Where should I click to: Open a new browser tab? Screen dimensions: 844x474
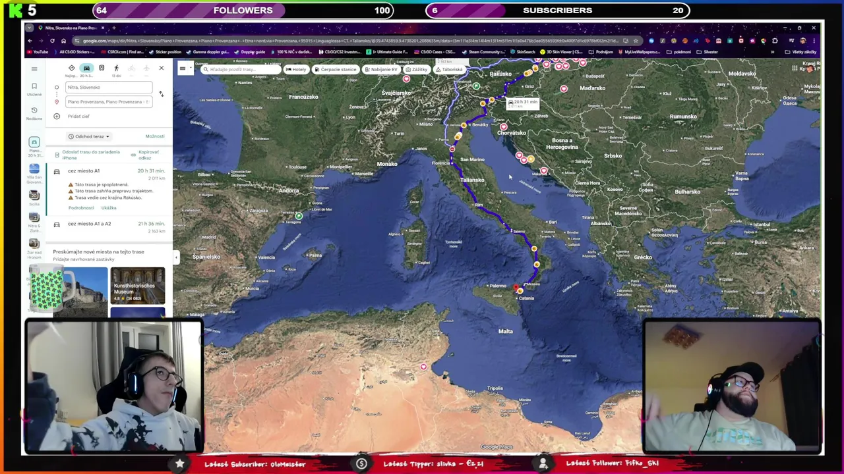click(113, 28)
